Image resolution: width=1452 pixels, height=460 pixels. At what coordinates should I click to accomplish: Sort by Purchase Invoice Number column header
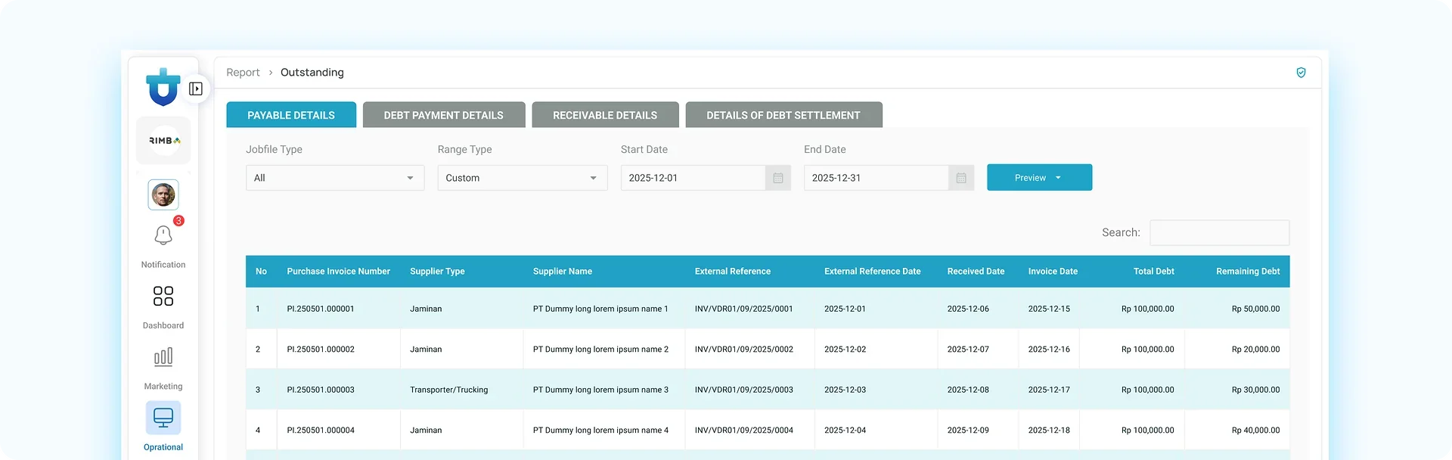339,272
